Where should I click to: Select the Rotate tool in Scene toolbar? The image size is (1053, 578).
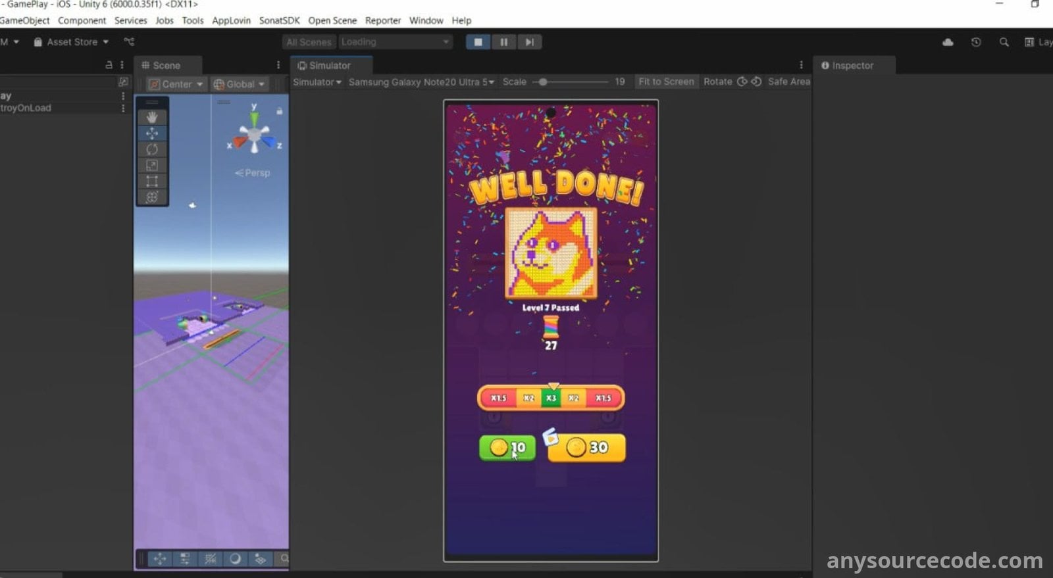[152, 149]
